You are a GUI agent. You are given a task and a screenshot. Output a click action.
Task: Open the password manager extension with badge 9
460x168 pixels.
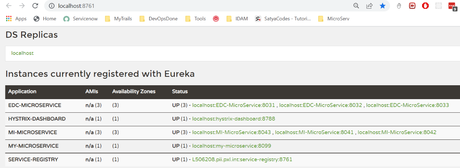point(451,6)
